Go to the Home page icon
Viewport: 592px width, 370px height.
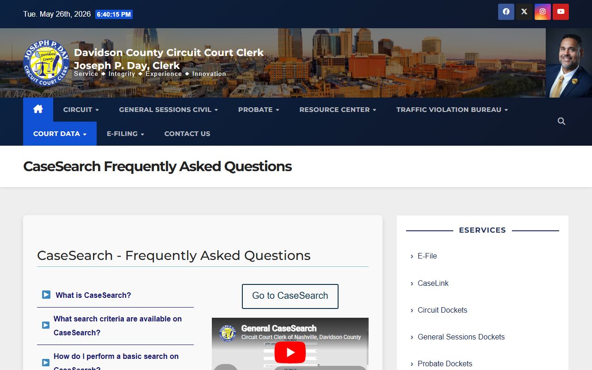38,110
